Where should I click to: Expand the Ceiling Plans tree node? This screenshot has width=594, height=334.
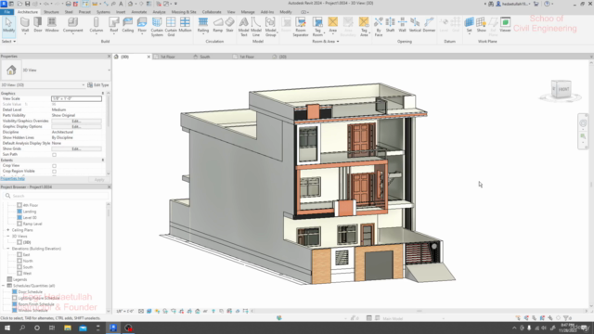coord(8,230)
